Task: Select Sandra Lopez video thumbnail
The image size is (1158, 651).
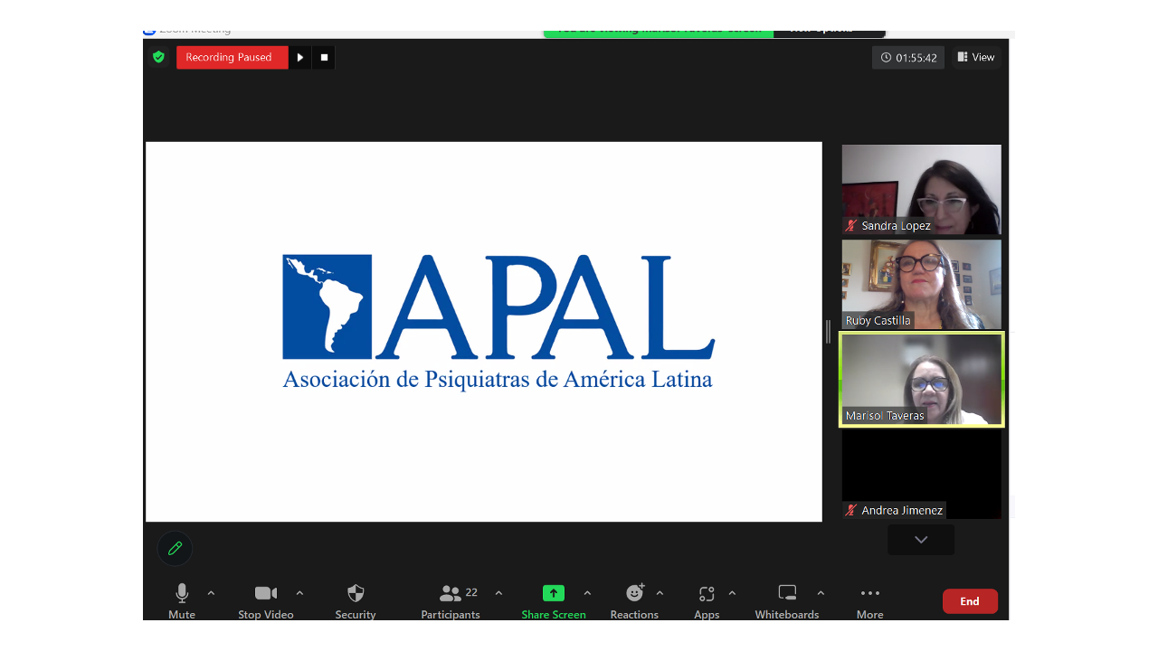Action: click(921, 189)
